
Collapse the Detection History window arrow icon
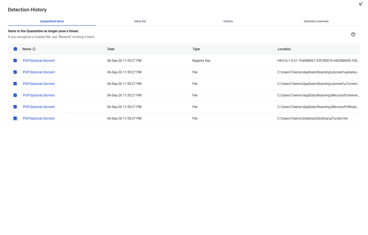[x=361, y=4]
